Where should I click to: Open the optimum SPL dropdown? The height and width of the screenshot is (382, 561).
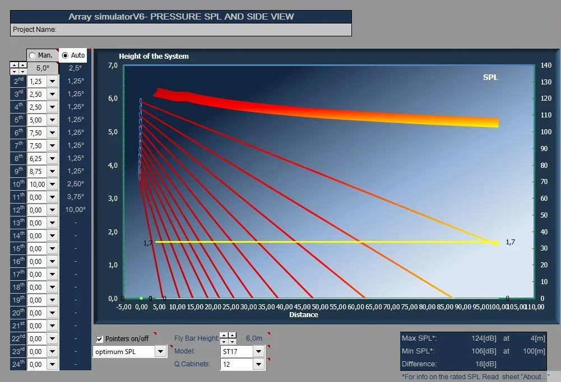[x=160, y=351]
